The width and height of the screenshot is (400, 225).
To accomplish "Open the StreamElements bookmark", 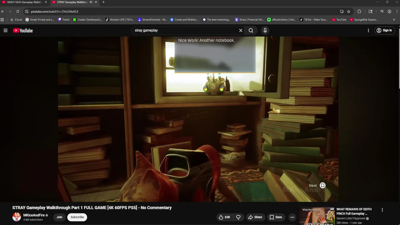I will point(152,20).
